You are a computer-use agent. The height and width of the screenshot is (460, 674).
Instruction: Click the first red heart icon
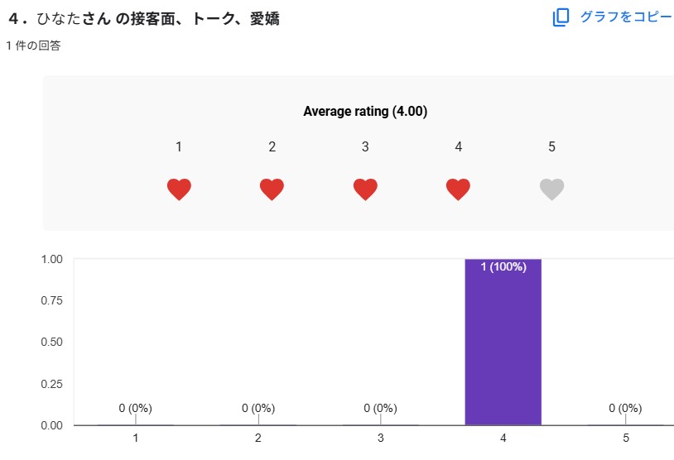pos(179,189)
